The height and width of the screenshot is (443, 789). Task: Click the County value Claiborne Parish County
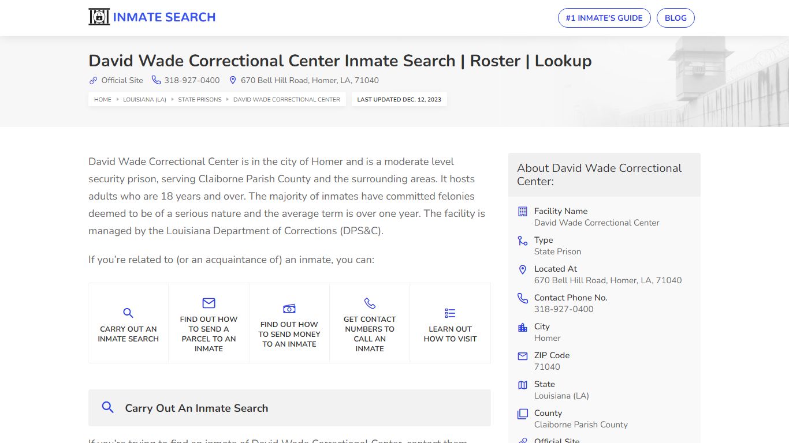pyautogui.click(x=581, y=425)
